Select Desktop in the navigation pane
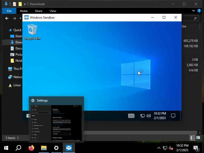The width and height of the screenshot is (204, 153). [16, 36]
